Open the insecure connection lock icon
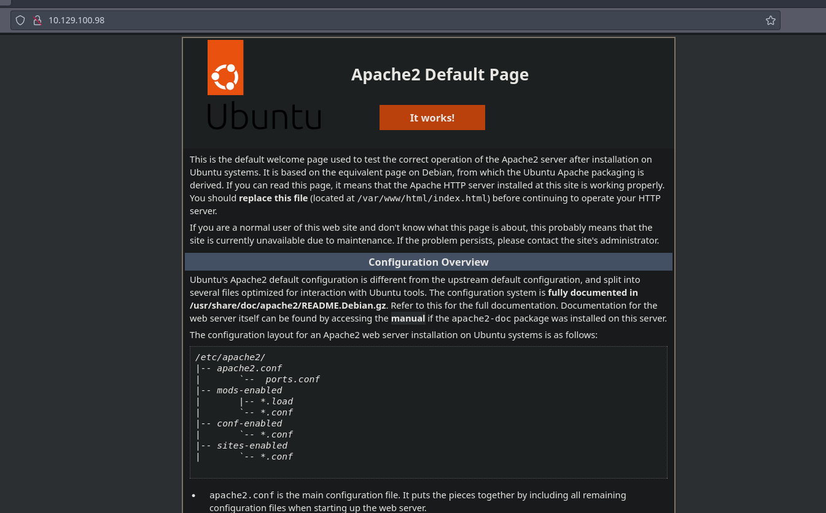This screenshot has width=826, height=513. coord(37,20)
